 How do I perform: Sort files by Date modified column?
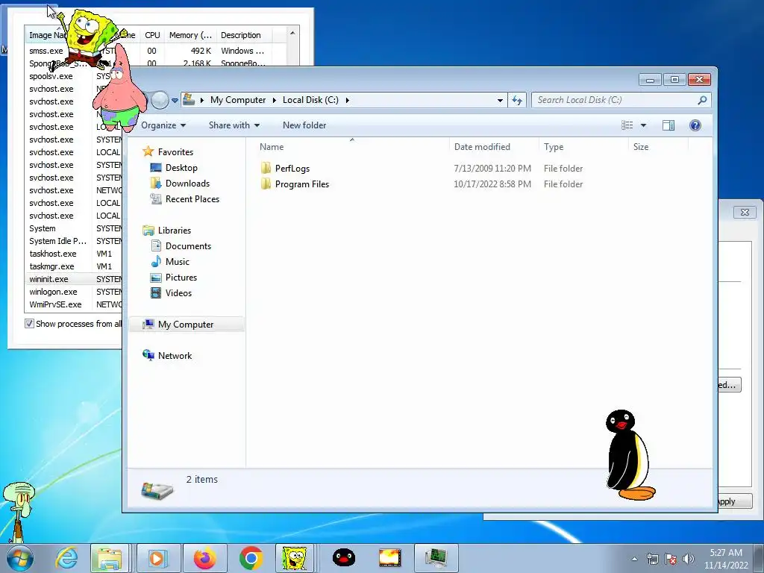[x=494, y=147]
